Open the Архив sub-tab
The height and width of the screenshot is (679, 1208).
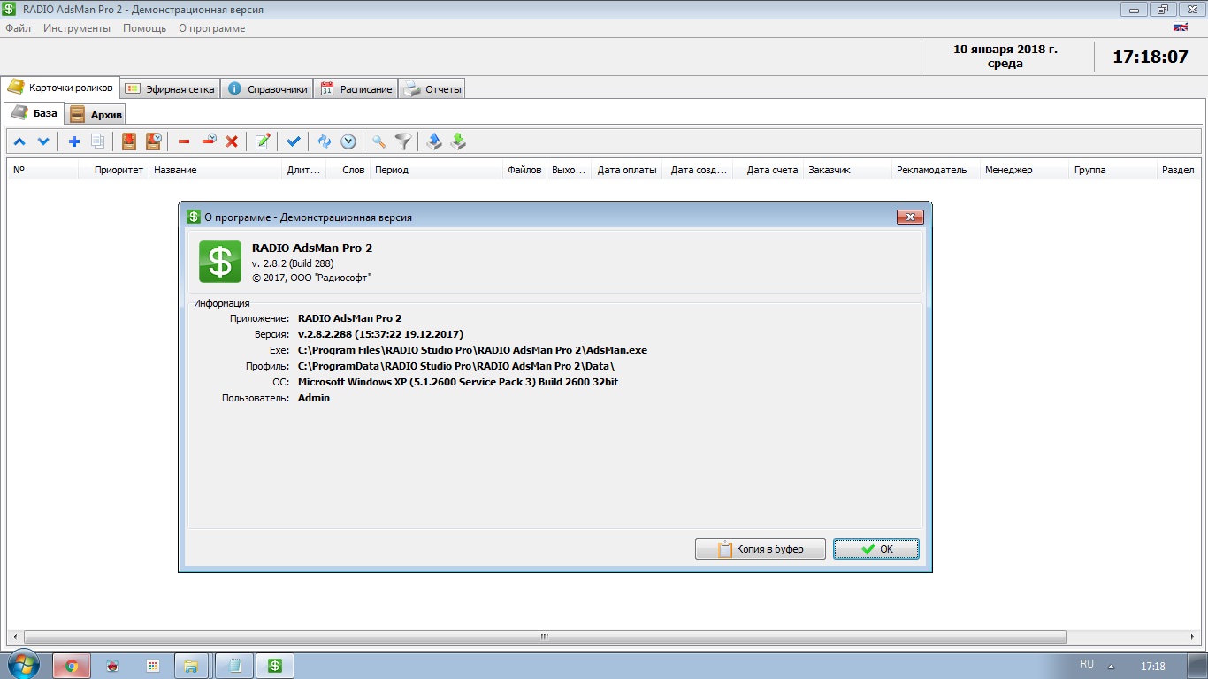(96, 115)
